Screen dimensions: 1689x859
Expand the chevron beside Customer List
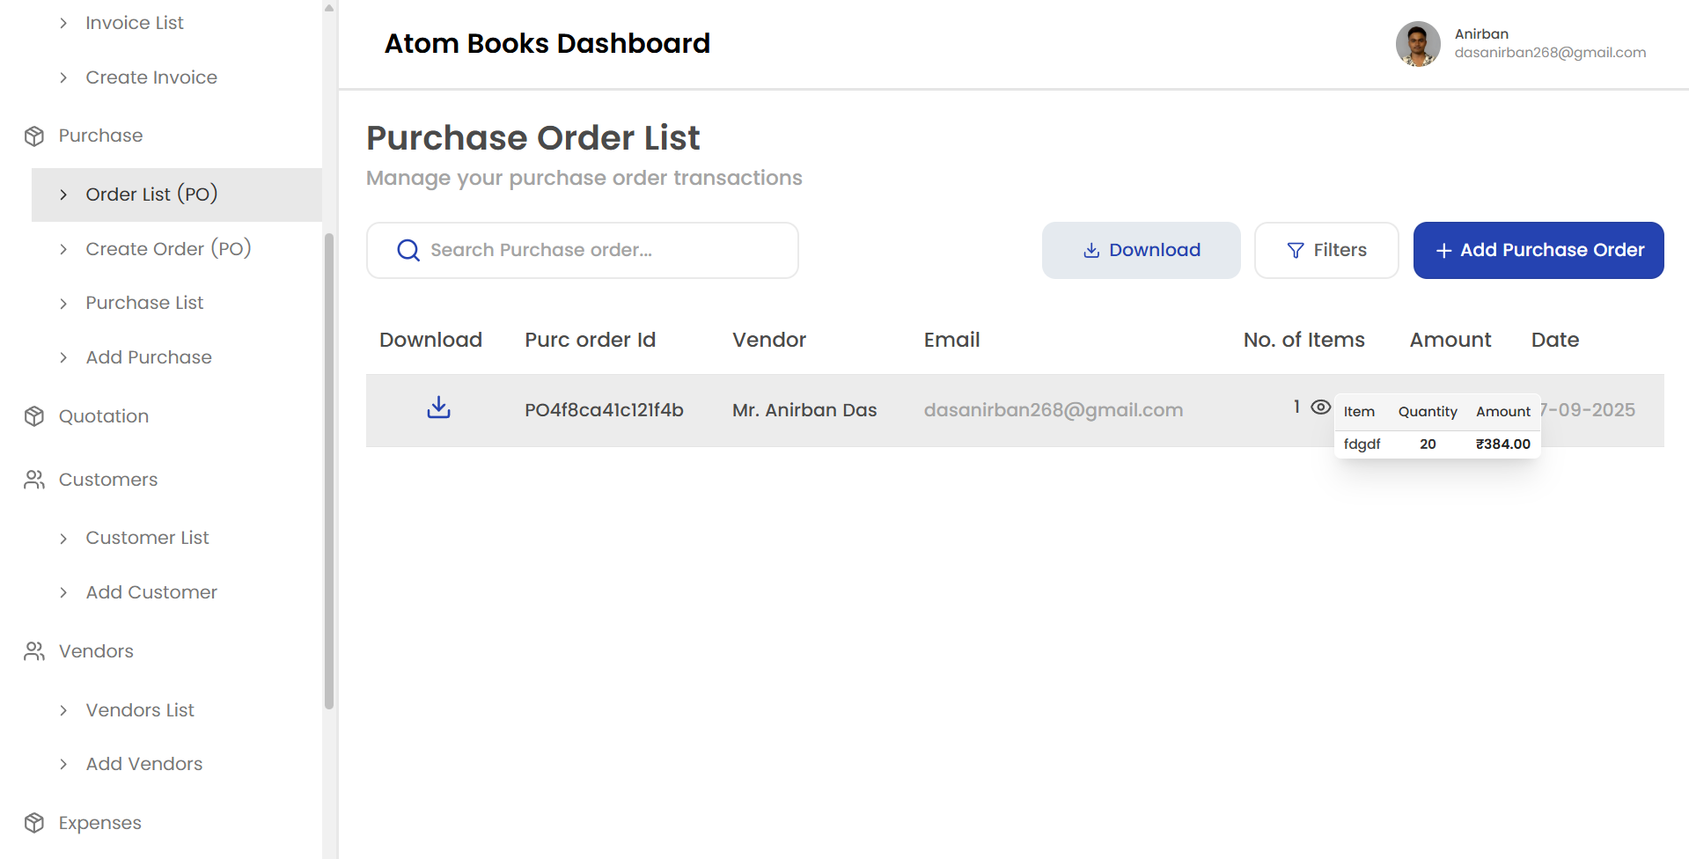(x=63, y=539)
